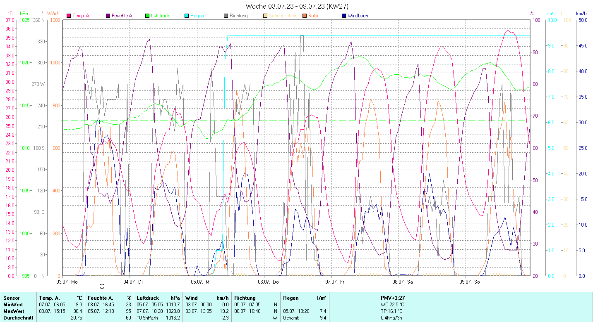Select the Richtung legend label
This screenshot has height=322, width=593.
pos(239,16)
